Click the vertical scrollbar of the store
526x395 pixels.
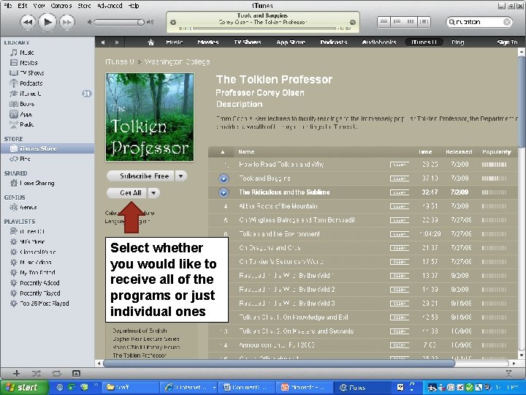coord(522,102)
